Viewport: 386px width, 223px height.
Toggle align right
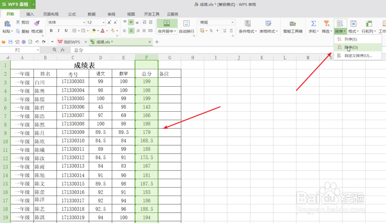coord(138,31)
